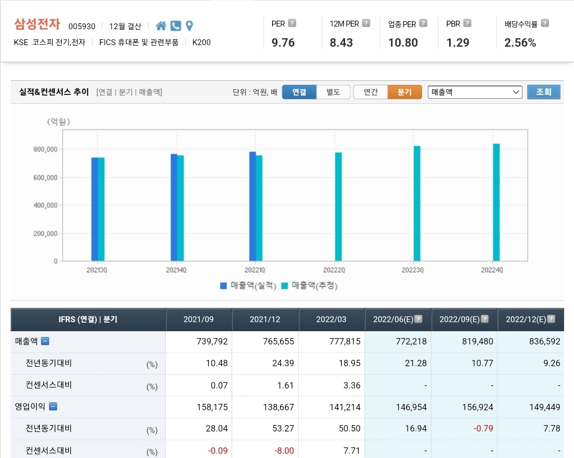The image size is (574, 458).
Task: Click the location pin icon
Action: [x=189, y=25]
